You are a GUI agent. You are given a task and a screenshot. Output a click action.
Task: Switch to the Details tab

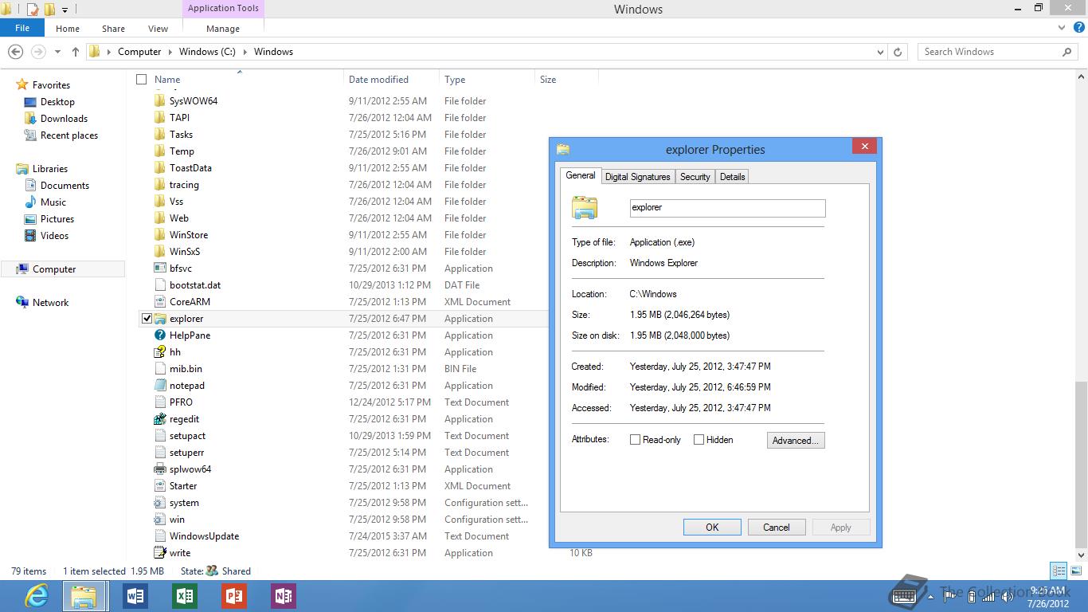(732, 177)
